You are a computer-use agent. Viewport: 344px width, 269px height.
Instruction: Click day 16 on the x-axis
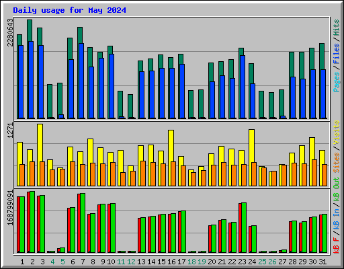(171, 262)
